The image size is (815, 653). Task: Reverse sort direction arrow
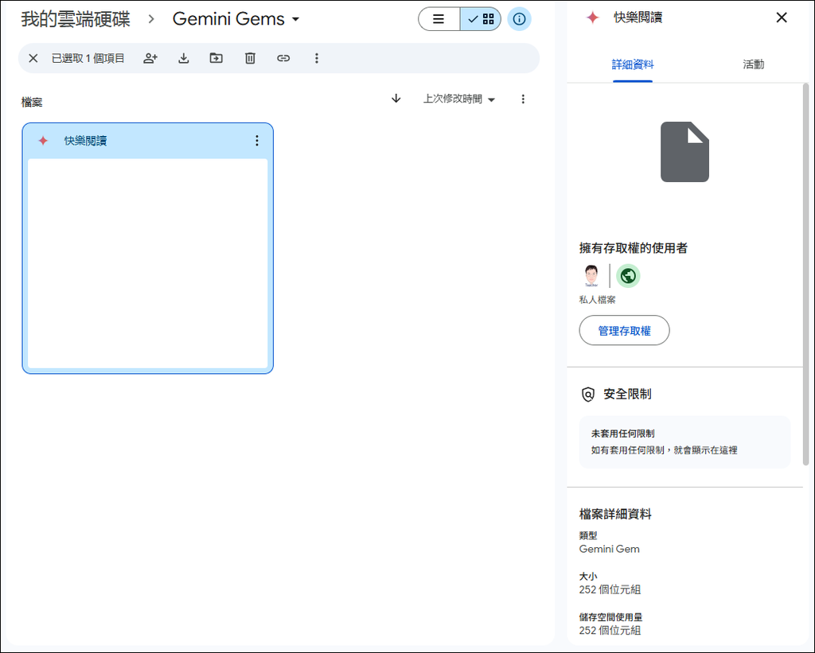(396, 99)
